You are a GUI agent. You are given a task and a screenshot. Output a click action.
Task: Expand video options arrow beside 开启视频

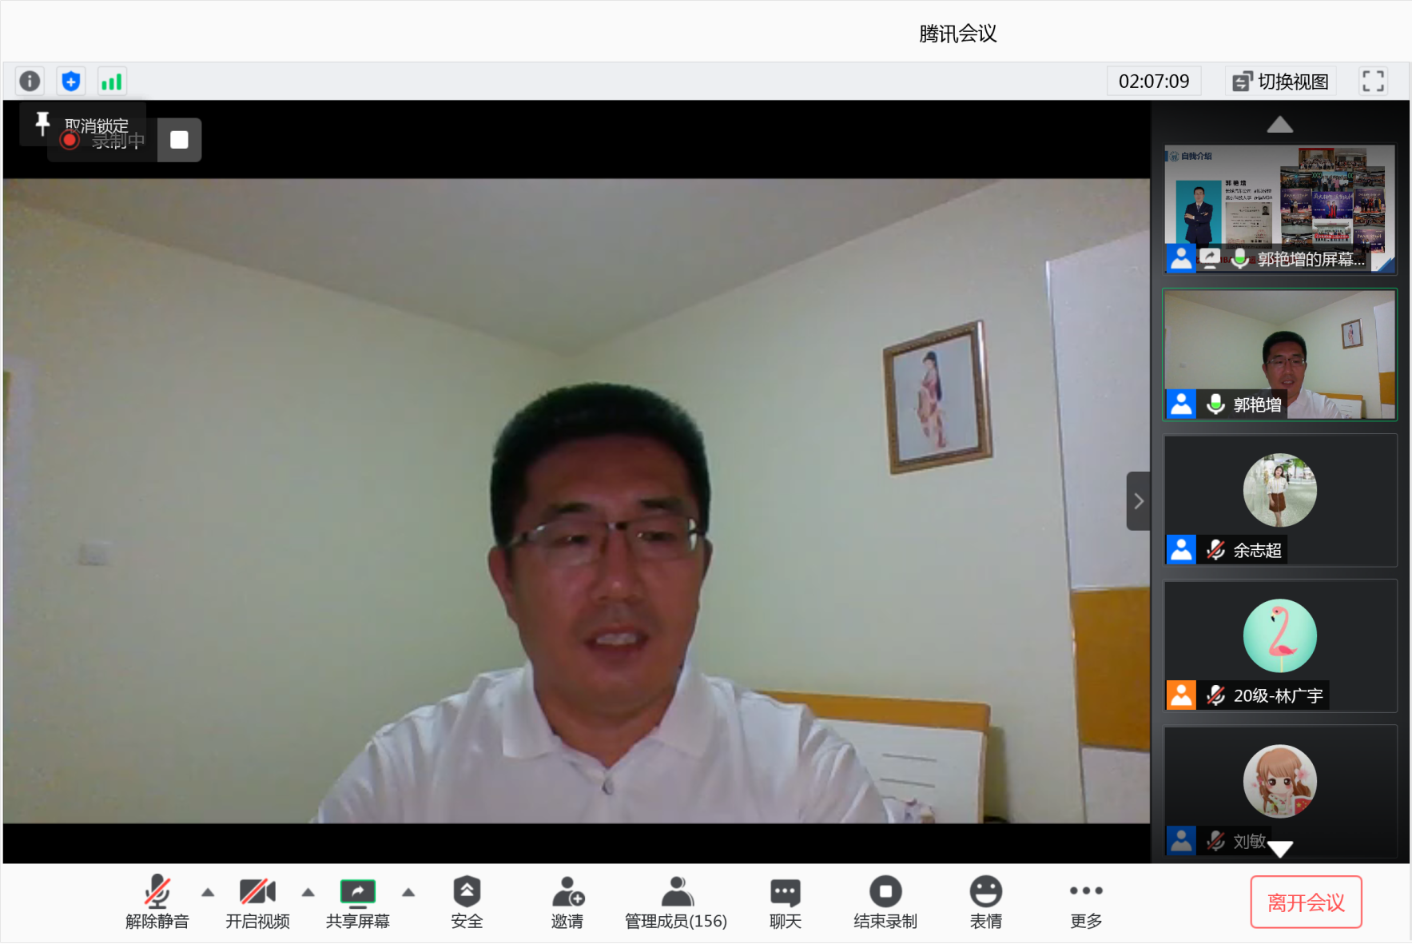[x=308, y=892]
